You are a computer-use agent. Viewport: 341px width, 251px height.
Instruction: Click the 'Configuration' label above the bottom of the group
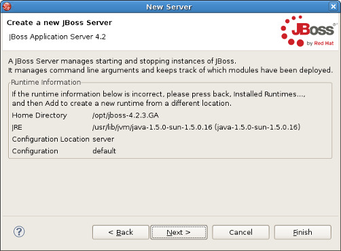(x=35, y=151)
